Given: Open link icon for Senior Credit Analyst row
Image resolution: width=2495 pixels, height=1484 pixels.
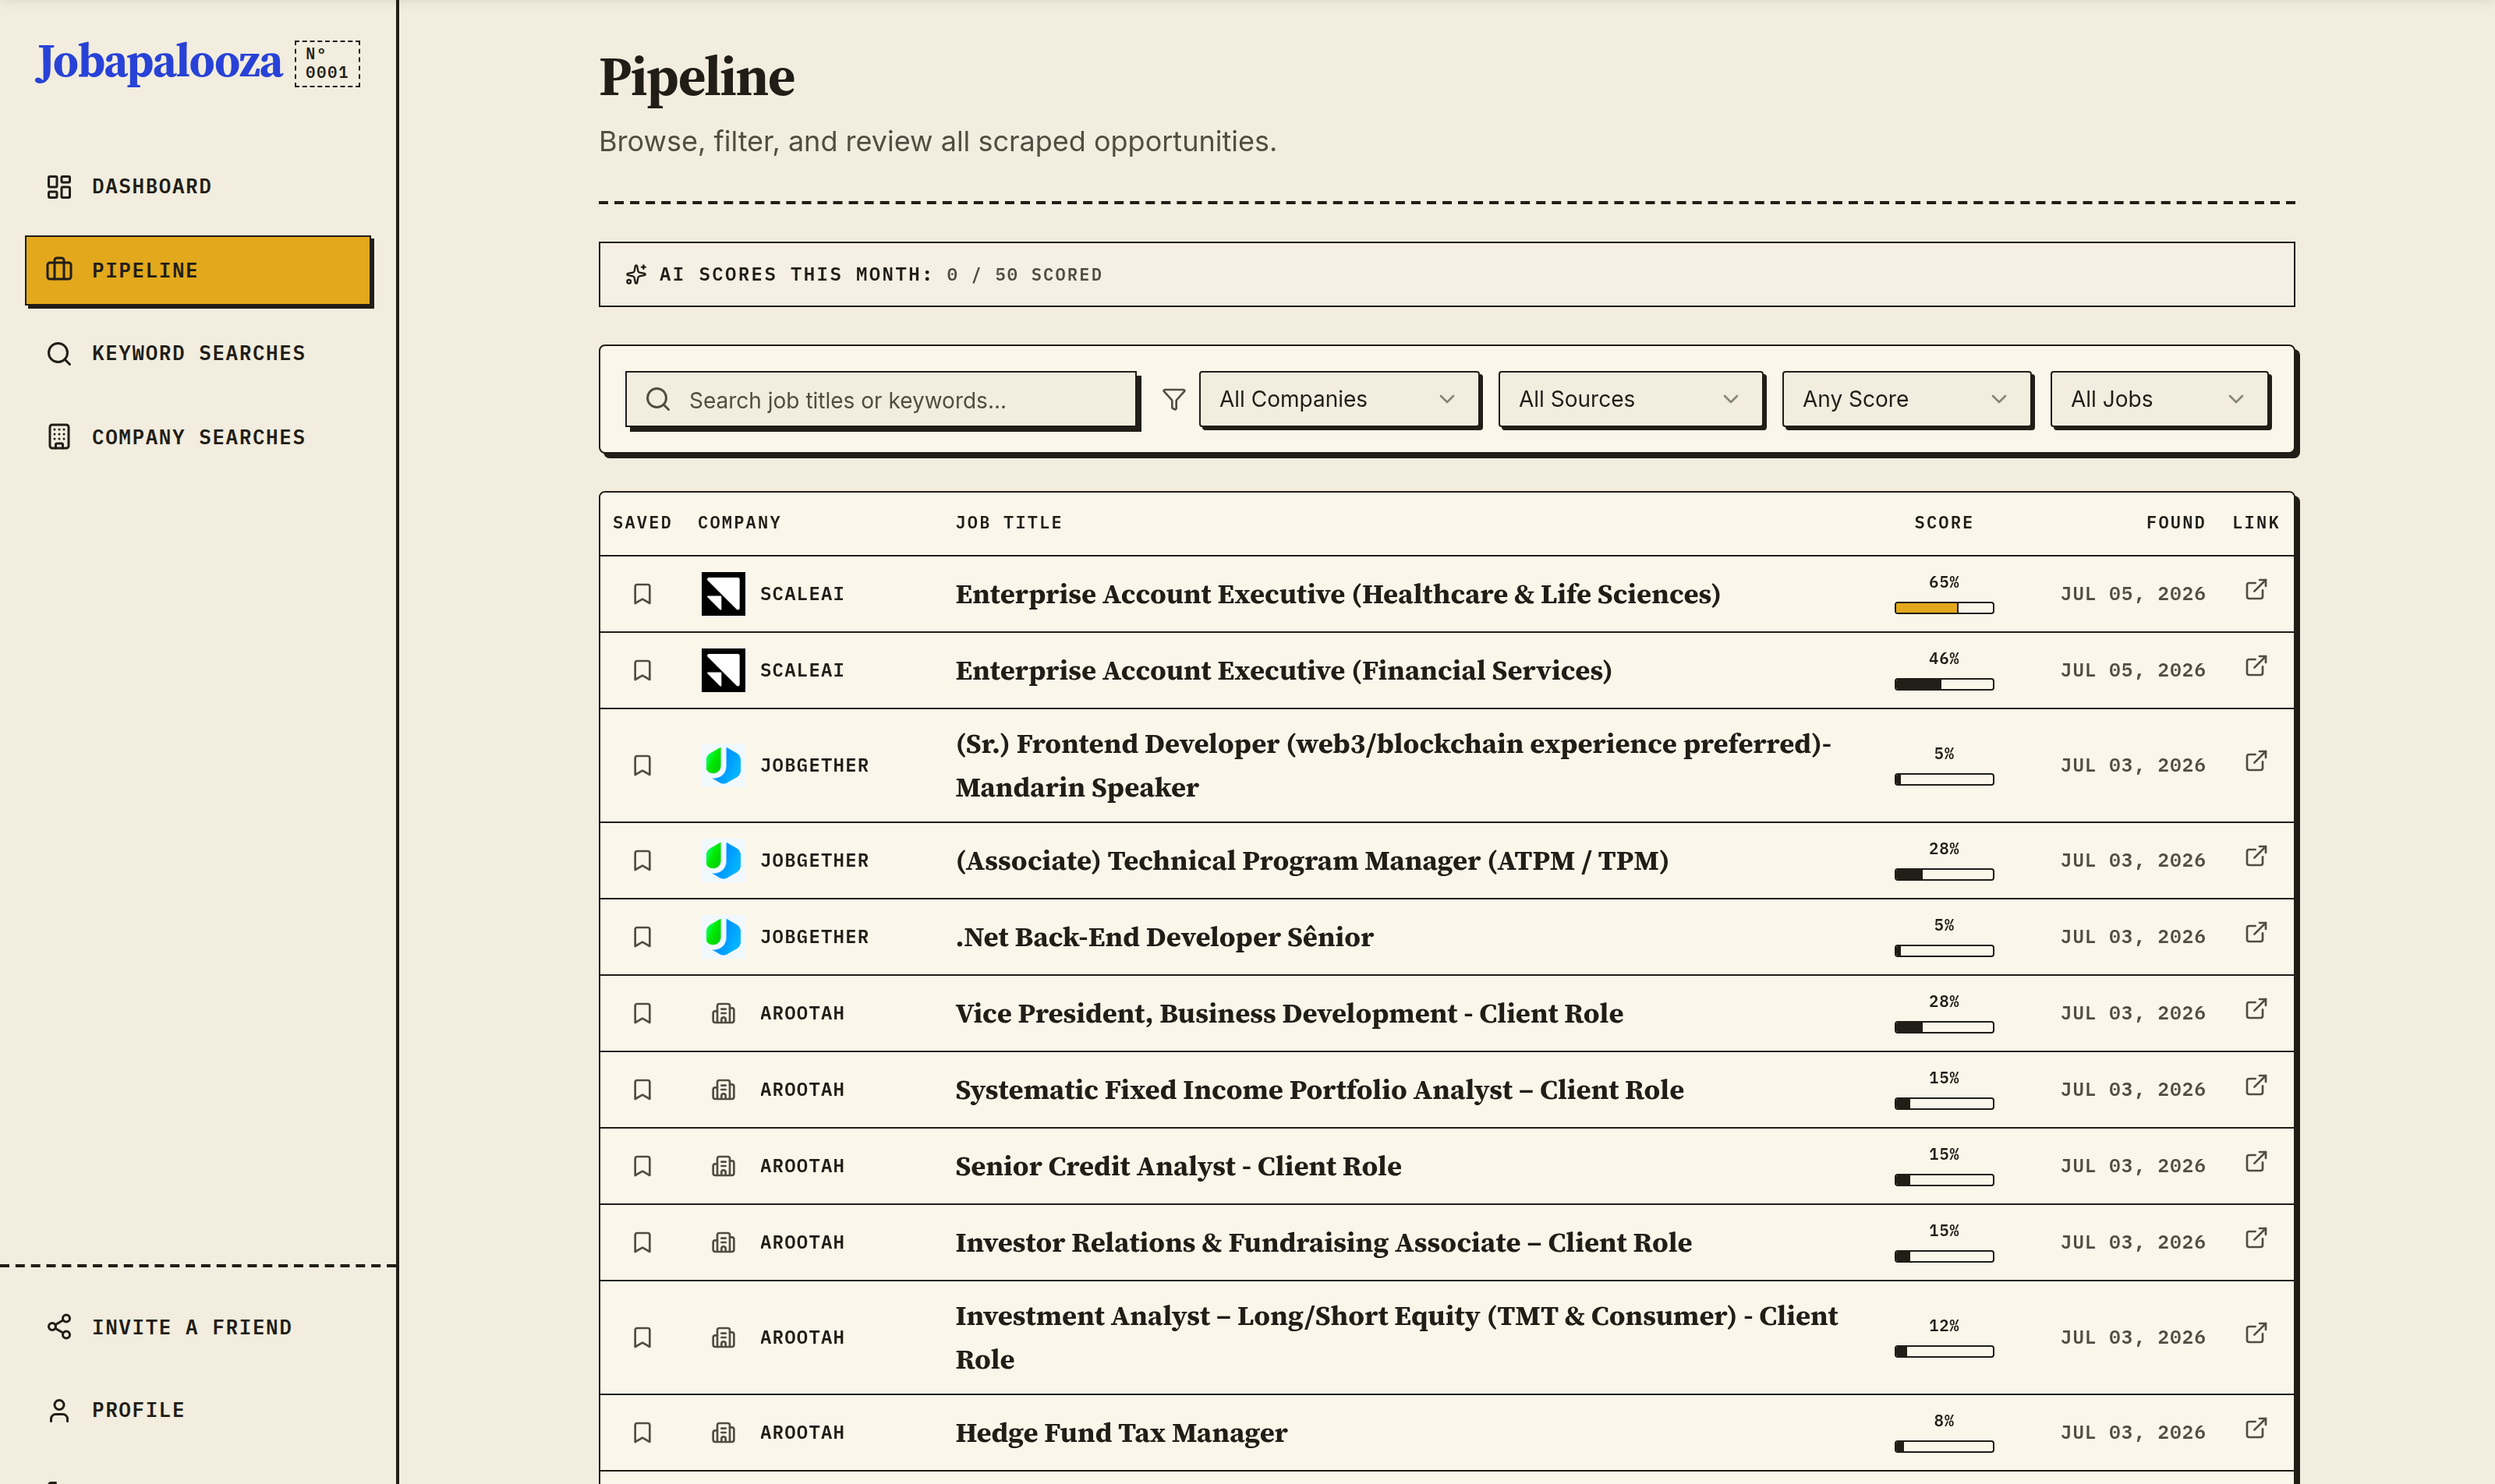Looking at the screenshot, I should tap(2256, 1162).
